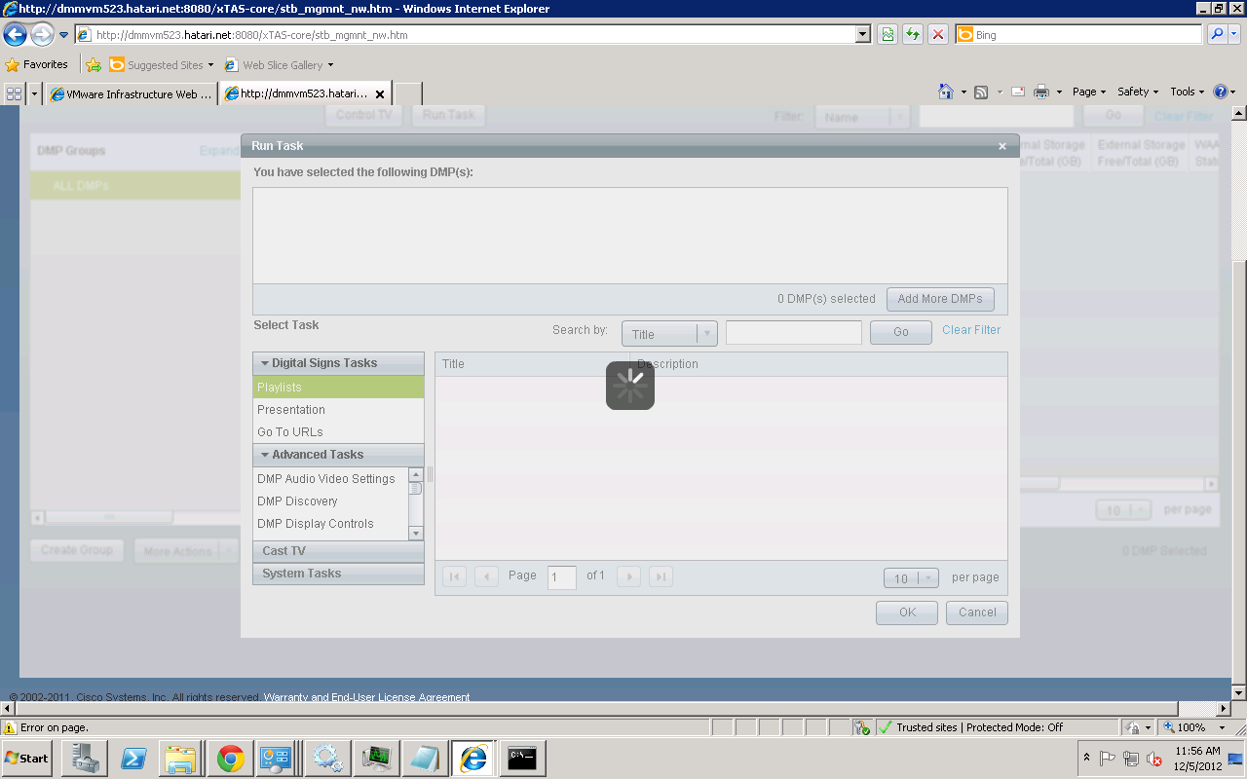Open the Help question mark icon
1247x779 pixels.
point(1221,92)
